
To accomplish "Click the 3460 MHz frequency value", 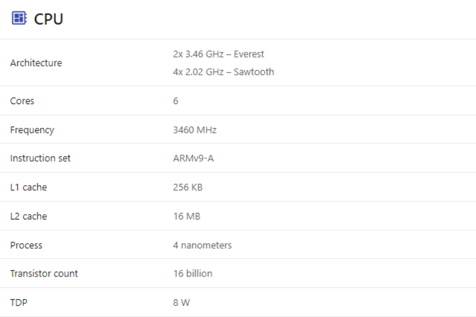I will click(195, 130).
